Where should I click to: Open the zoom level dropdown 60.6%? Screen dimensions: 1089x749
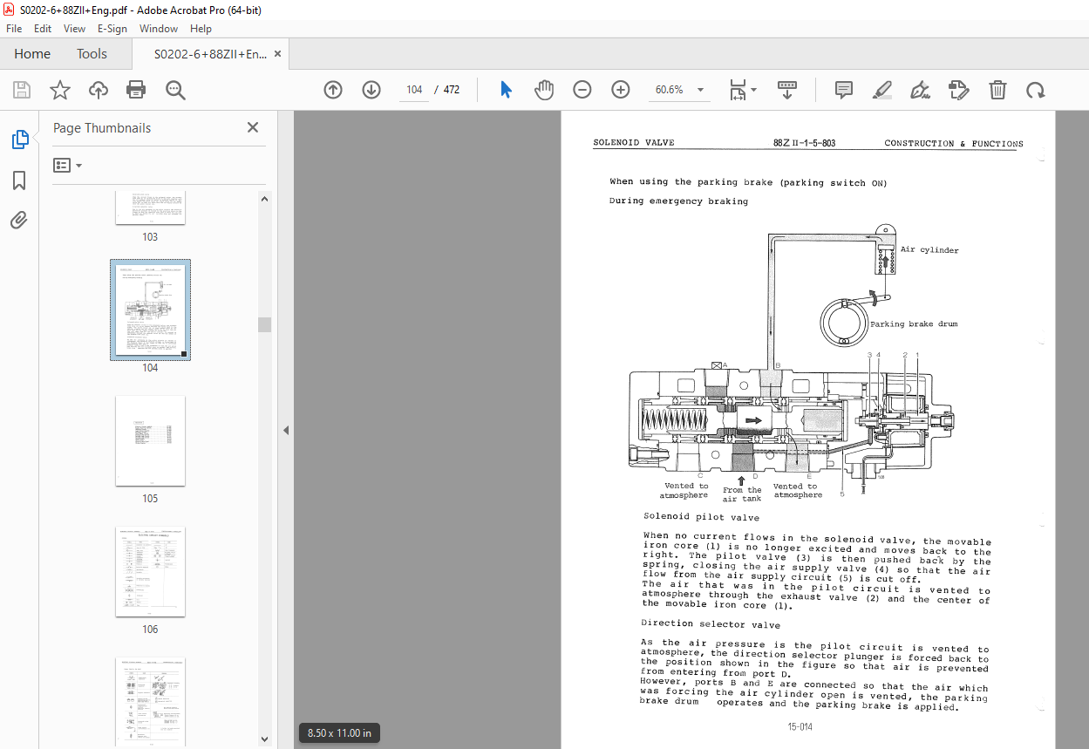point(680,90)
